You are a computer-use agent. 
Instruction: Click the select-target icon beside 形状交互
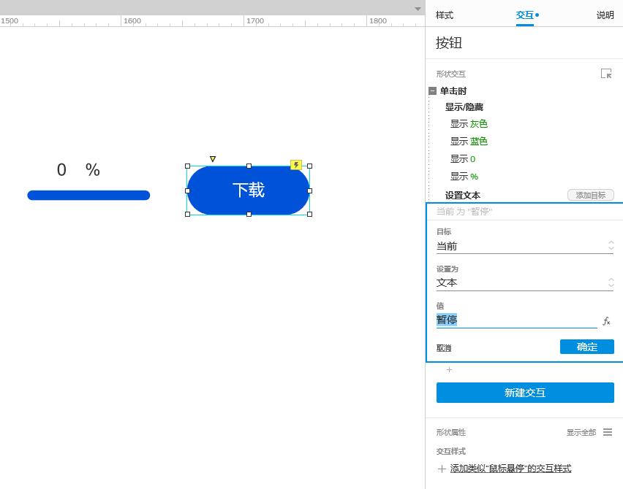pos(606,74)
